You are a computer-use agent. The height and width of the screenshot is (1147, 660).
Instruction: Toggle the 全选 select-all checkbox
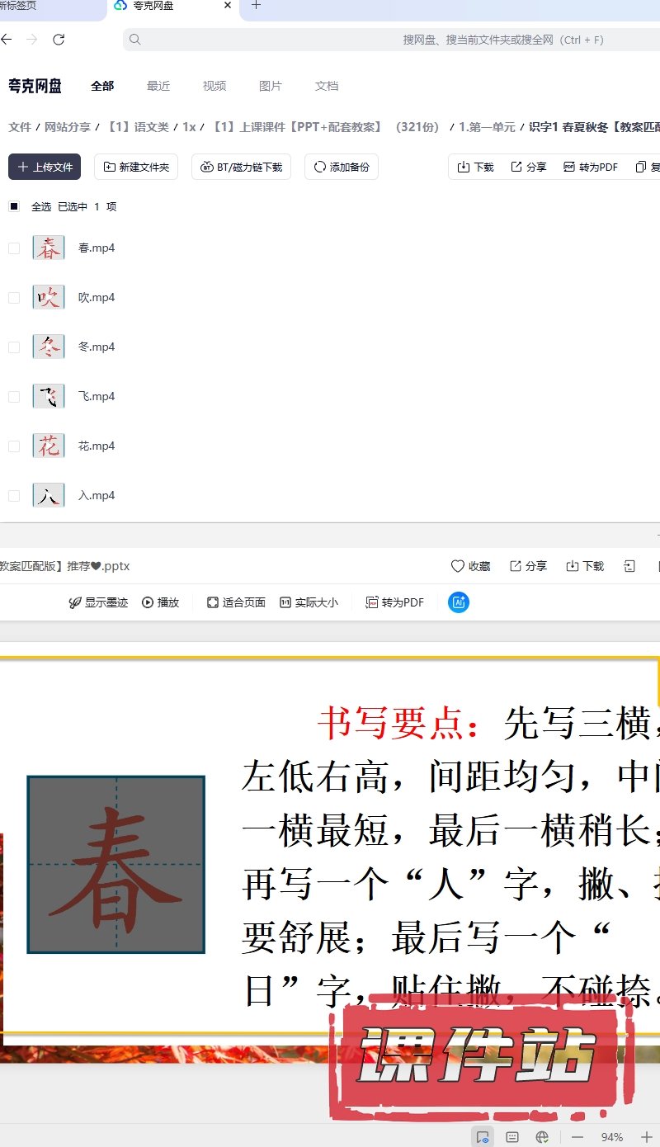(x=14, y=206)
